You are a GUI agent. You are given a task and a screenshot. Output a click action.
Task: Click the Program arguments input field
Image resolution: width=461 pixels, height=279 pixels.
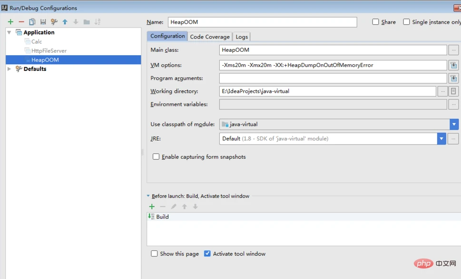(x=333, y=78)
